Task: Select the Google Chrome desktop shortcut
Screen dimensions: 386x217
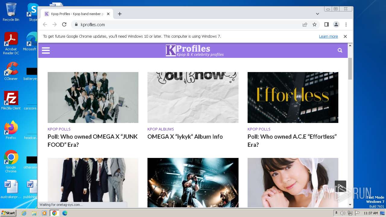Action: (x=11, y=162)
